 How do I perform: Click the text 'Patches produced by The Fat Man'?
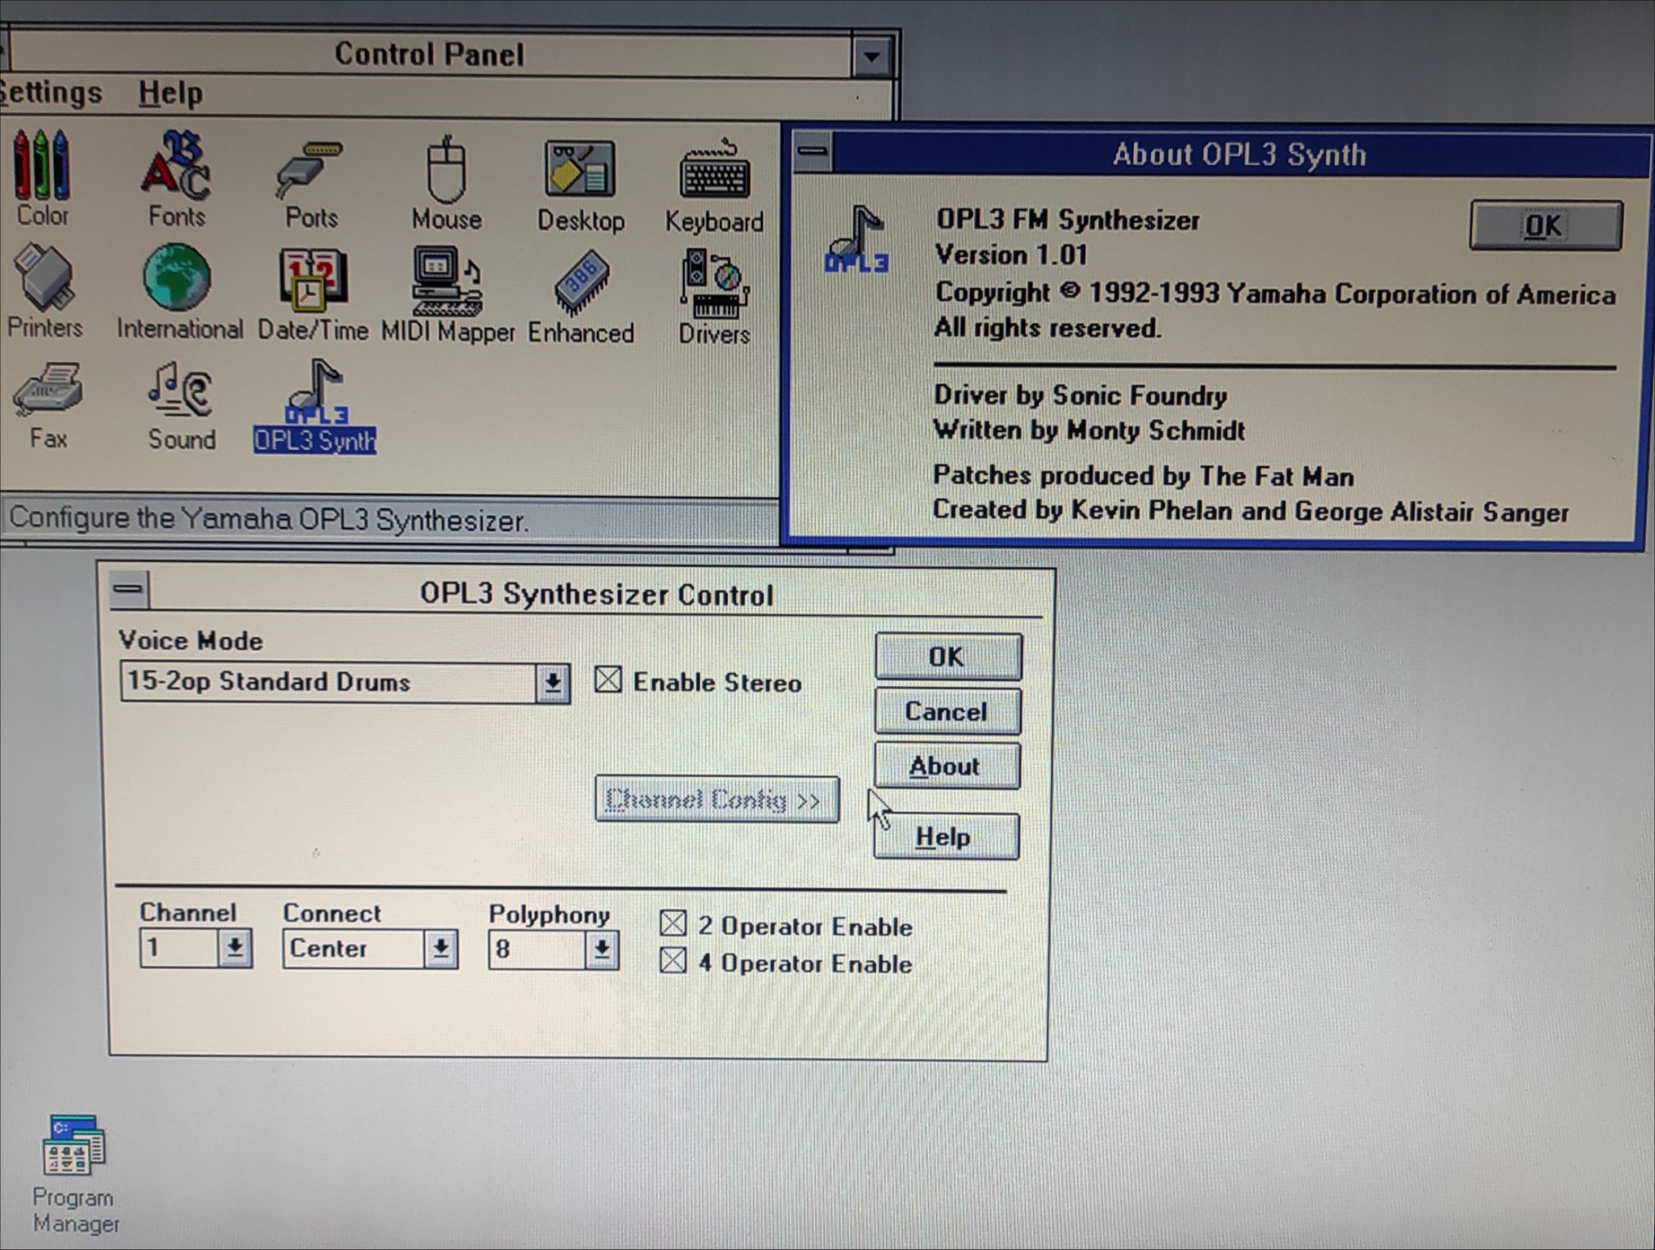[1143, 476]
